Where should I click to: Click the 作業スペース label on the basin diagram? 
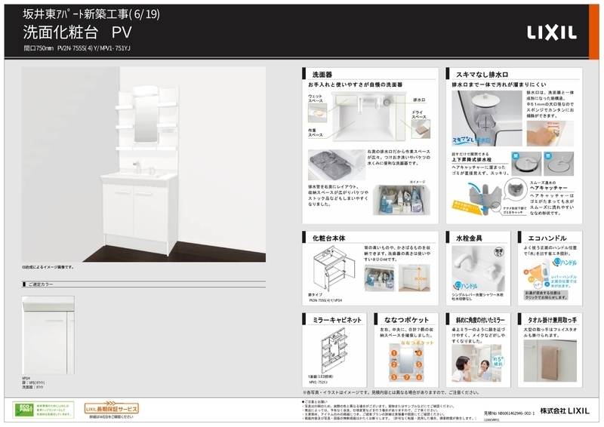coord(316,133)
